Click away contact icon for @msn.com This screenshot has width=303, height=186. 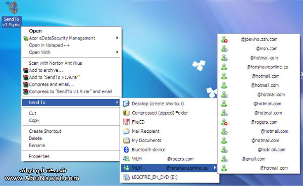click(x=224, y=49)
